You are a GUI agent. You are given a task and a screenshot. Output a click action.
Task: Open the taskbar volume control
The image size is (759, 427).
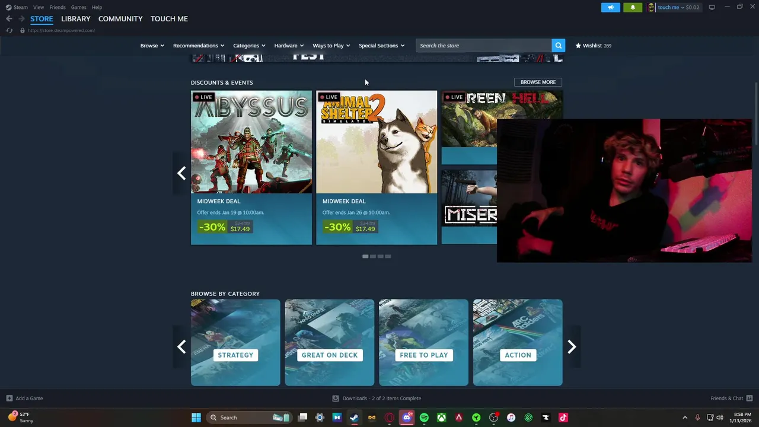720,418
